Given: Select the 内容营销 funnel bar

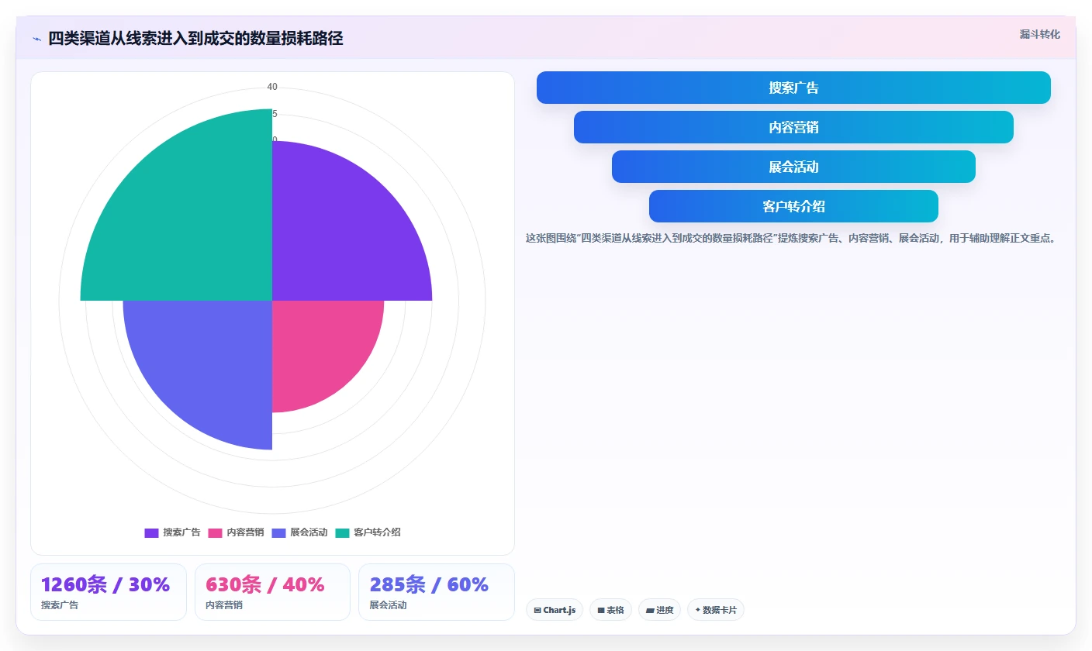Looking at the screenshot, I should coord(793,127).
